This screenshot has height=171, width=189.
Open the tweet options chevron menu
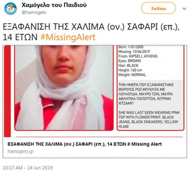click(184, 9)
